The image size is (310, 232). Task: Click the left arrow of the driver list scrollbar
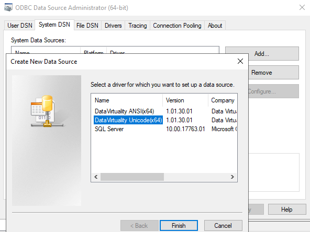pyautogui.click(x=96, y=177)
